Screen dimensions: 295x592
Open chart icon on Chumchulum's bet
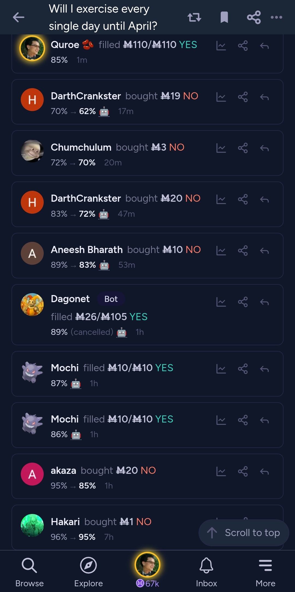pos(221,148)
